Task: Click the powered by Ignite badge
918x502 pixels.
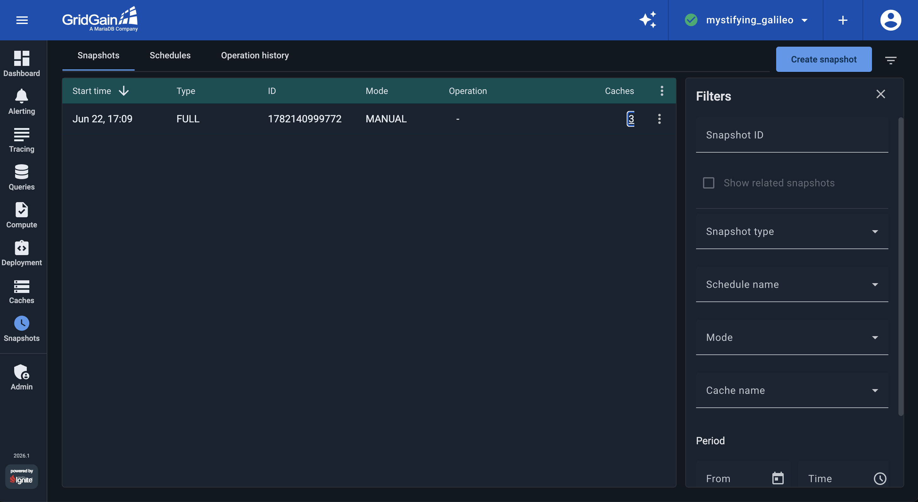Action: pos(22,476)
